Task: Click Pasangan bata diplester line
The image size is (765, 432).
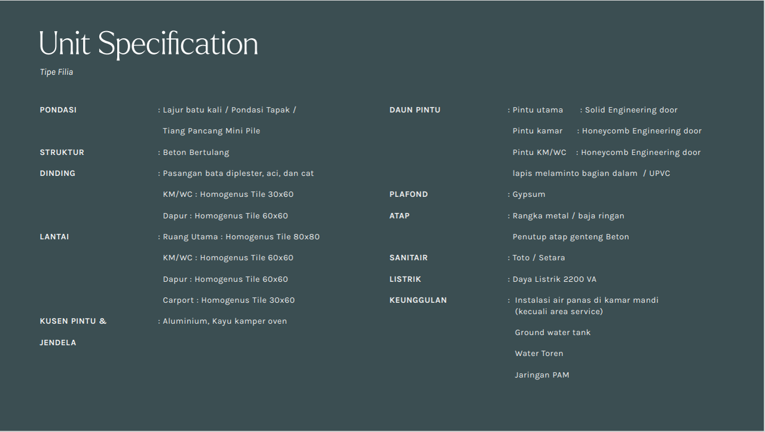Action: tap(238, 174)
